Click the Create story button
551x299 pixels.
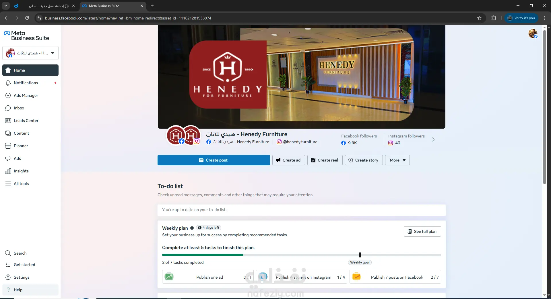point(364,160)
